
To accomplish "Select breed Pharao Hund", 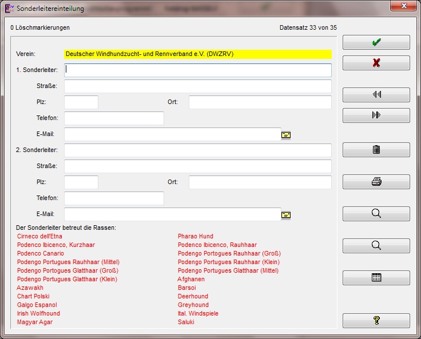I will pyautogui.click(x=196, y=236).
